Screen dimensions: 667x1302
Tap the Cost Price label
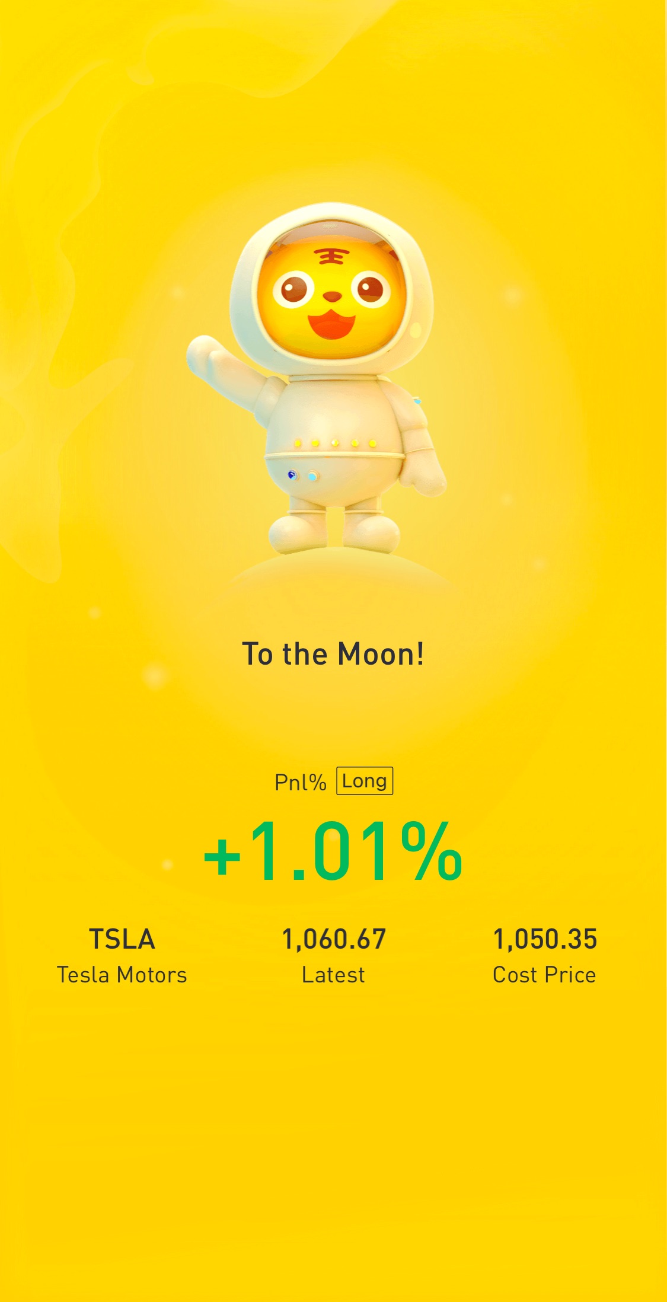click(544, 975)
